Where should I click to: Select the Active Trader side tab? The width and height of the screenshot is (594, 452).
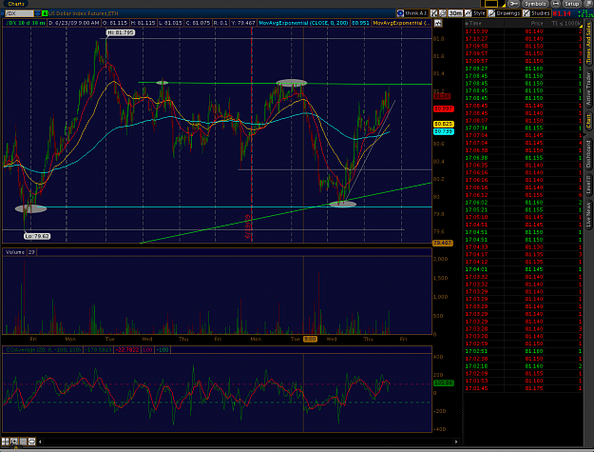588,88
